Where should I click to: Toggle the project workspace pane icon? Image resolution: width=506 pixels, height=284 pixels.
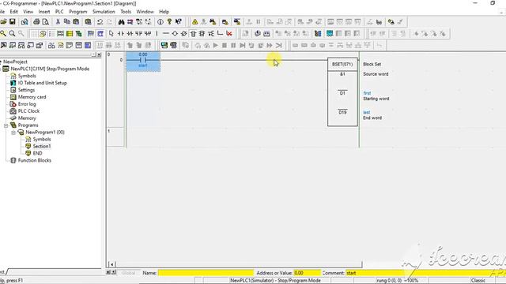[3, 46]
